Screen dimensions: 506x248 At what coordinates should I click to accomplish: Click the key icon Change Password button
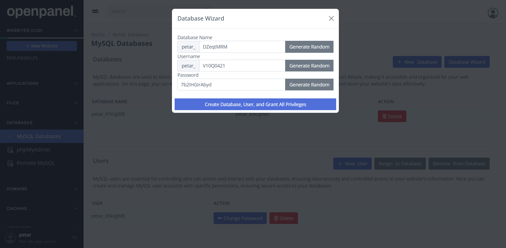240,218
